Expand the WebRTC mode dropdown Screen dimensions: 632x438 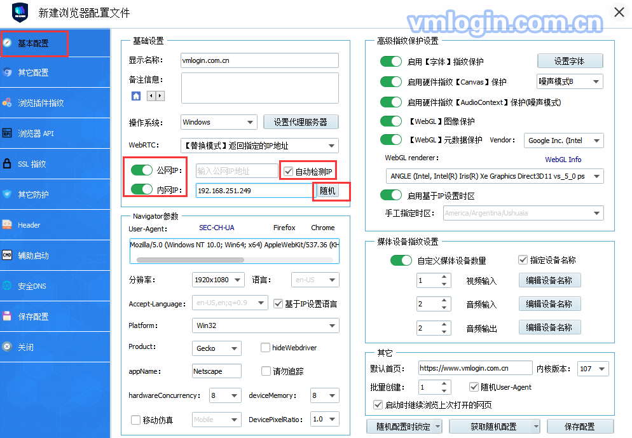click(259, 146)
